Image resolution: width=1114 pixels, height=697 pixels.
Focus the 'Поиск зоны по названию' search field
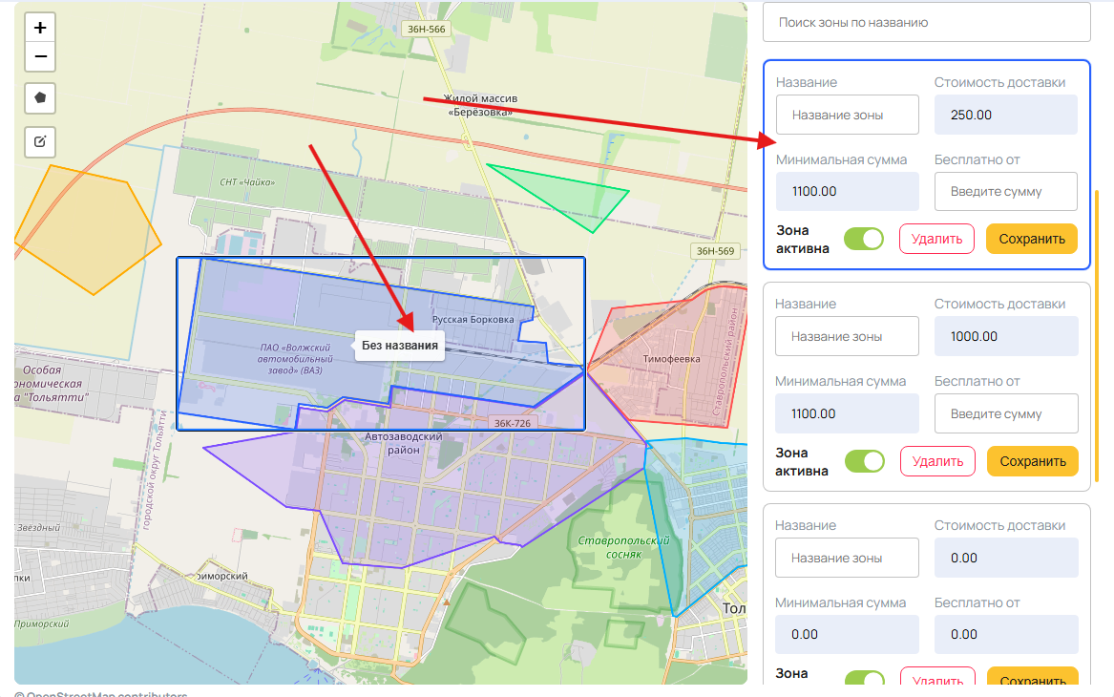[927, 23]
